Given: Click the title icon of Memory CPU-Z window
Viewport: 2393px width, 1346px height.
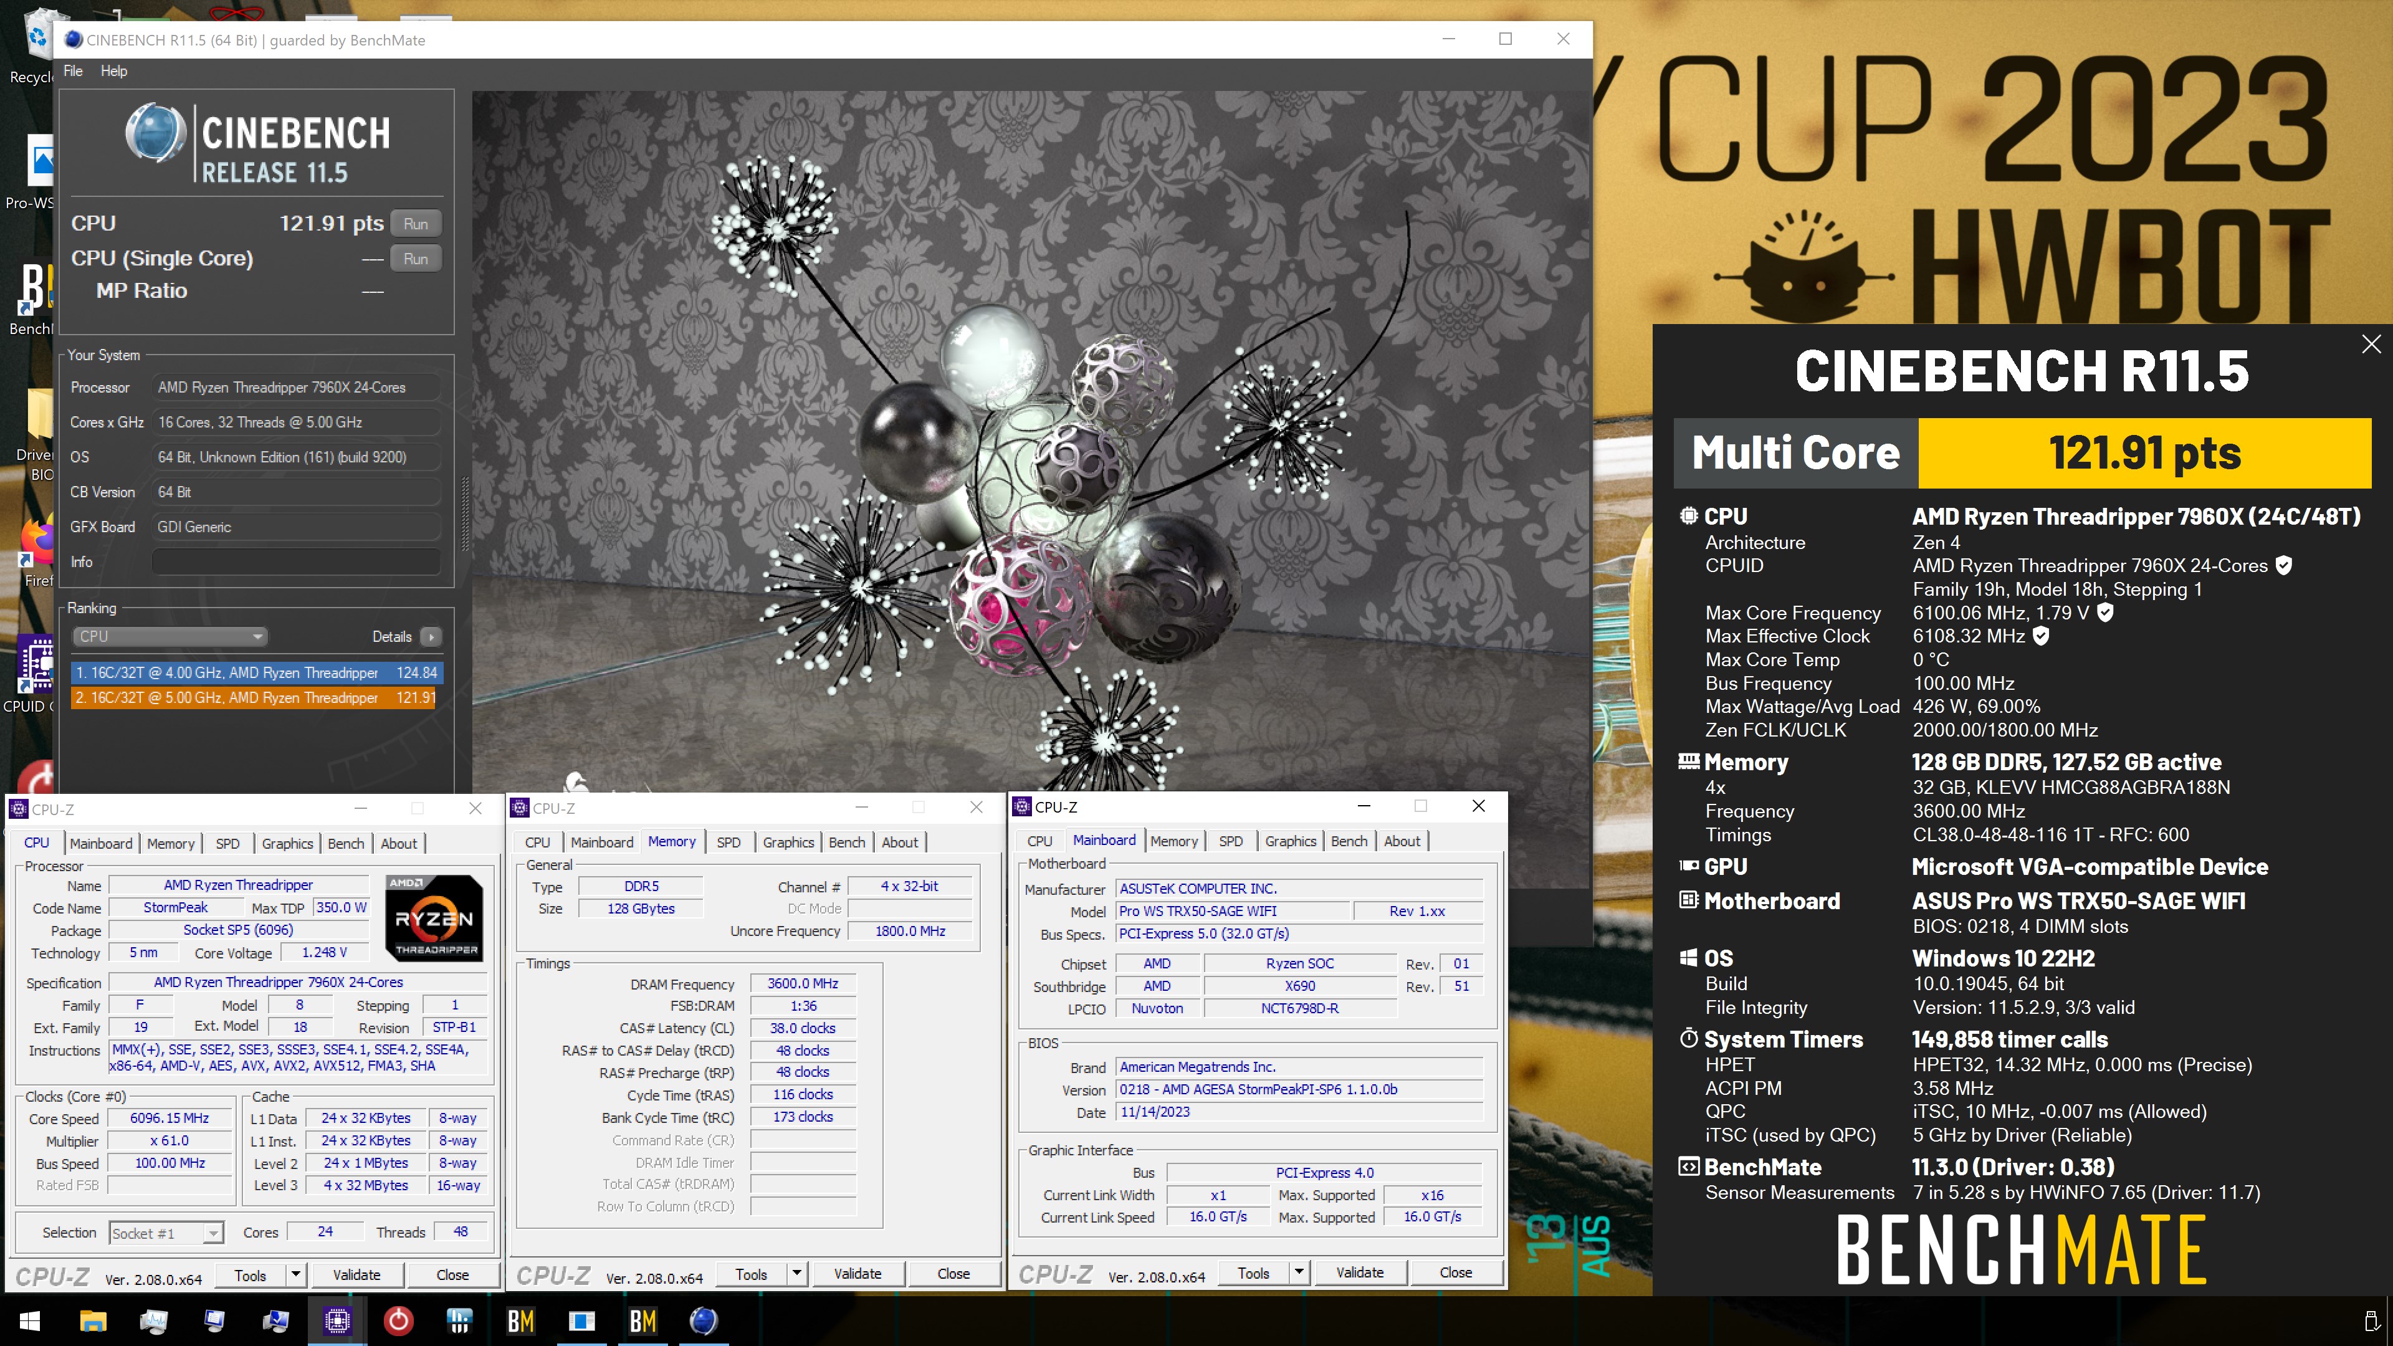Looking at the screenshot, I should point(520,807).
